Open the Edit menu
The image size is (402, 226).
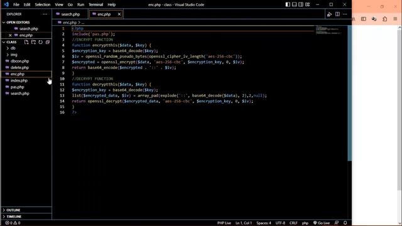tap(27, 4)
